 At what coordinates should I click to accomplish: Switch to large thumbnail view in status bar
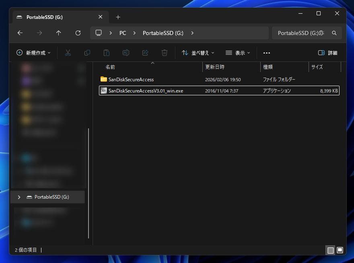click(340, 250)
